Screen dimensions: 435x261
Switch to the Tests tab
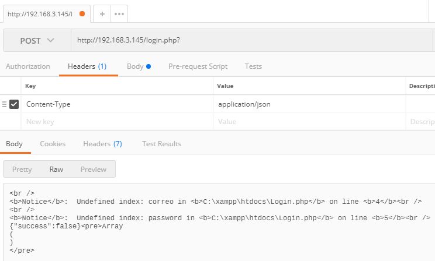(253, 66)
